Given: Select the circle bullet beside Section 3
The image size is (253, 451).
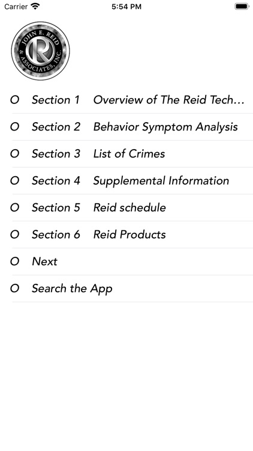Looking at the screenshot, I should (14, 153).
